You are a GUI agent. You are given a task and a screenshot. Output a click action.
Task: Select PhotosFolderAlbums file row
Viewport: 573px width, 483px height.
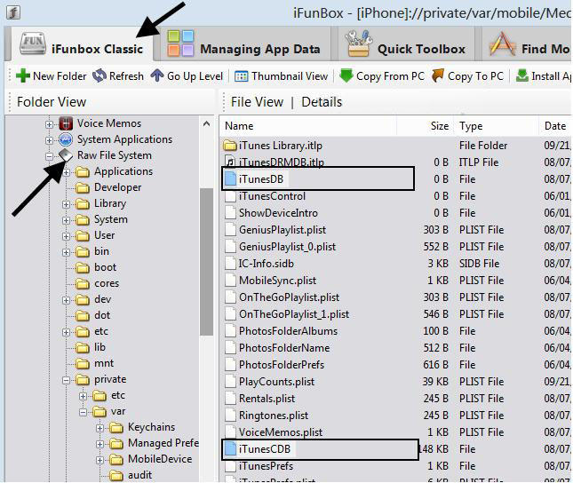click(x=396, y=331)
